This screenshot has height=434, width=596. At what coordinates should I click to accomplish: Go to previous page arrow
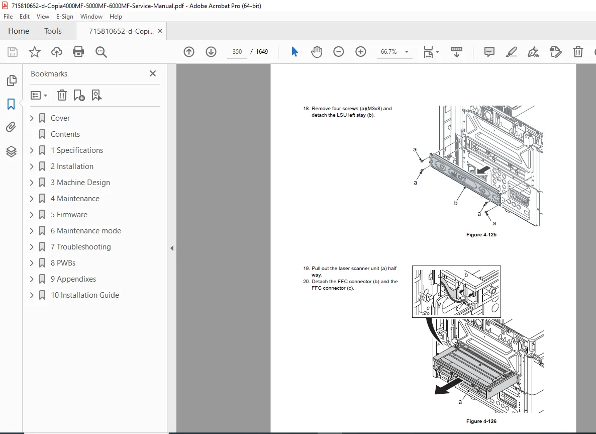tap(189, 52)
